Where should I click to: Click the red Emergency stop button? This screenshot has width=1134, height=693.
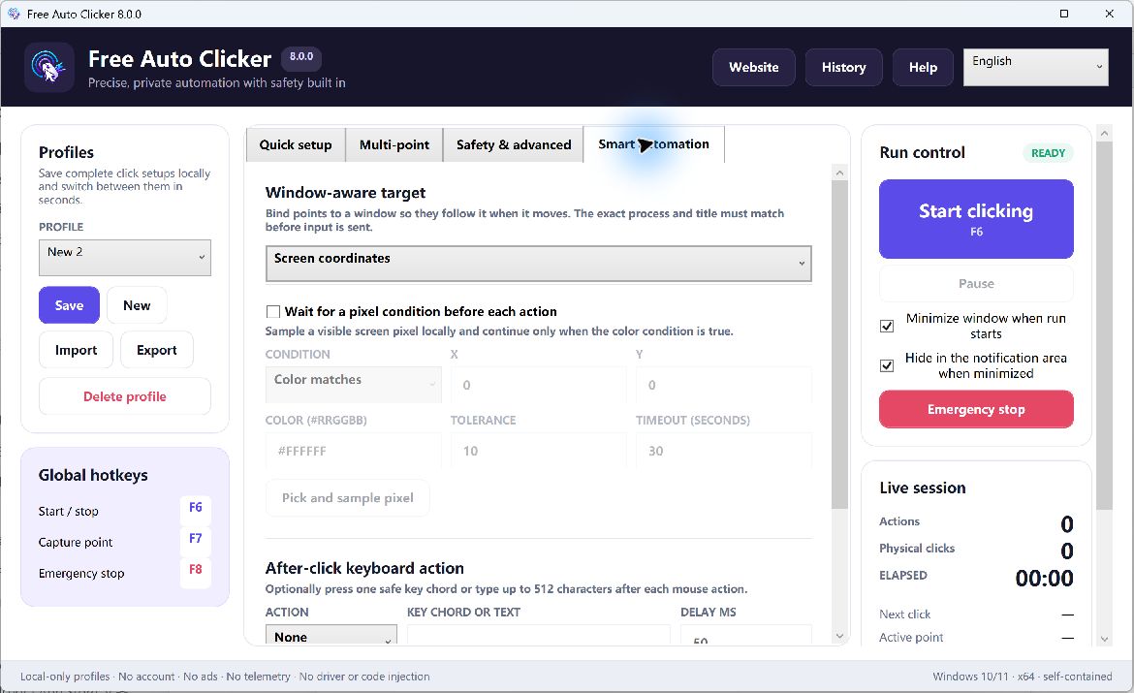[976, 409]
